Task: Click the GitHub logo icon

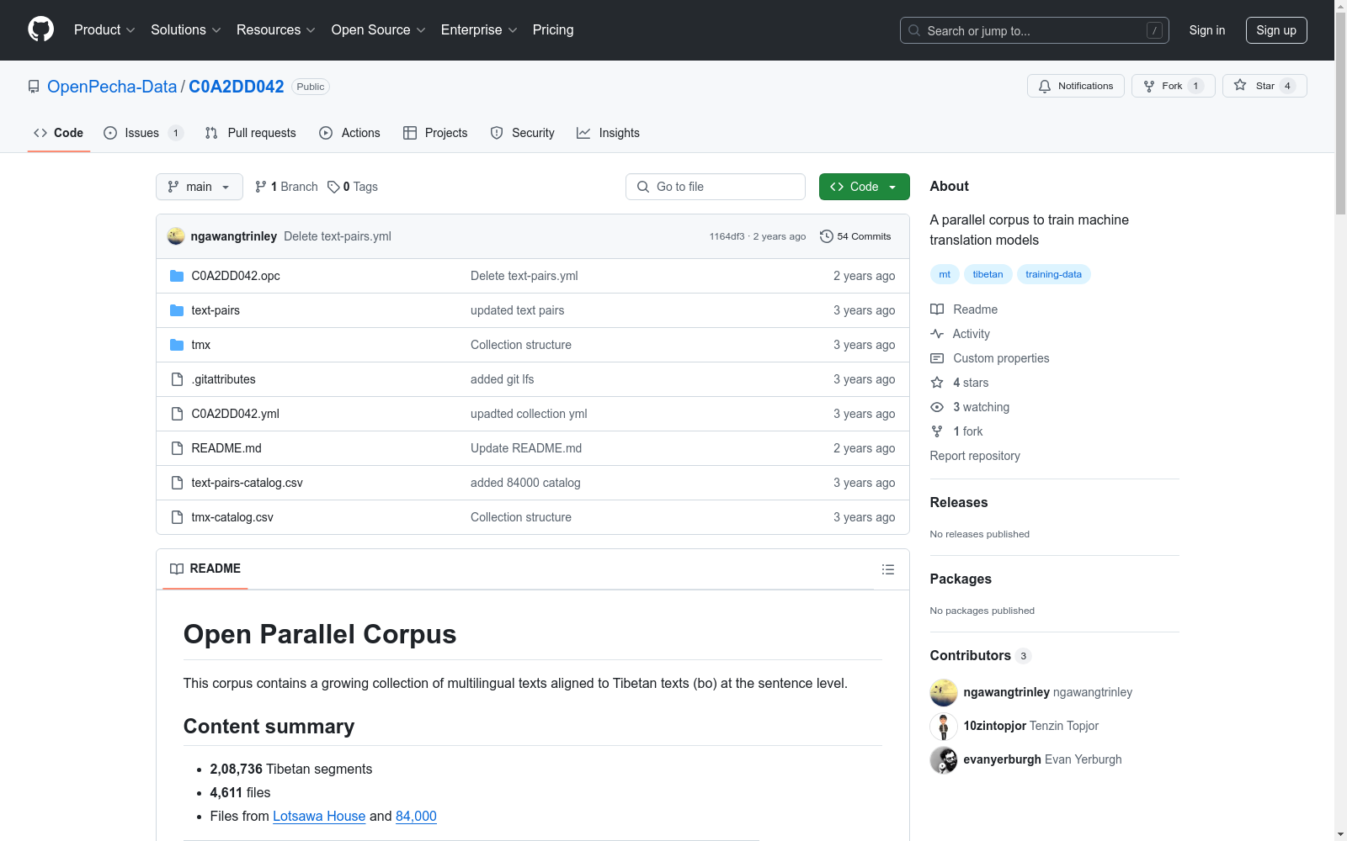Action: pyautogui.click(x=40, y=29)
